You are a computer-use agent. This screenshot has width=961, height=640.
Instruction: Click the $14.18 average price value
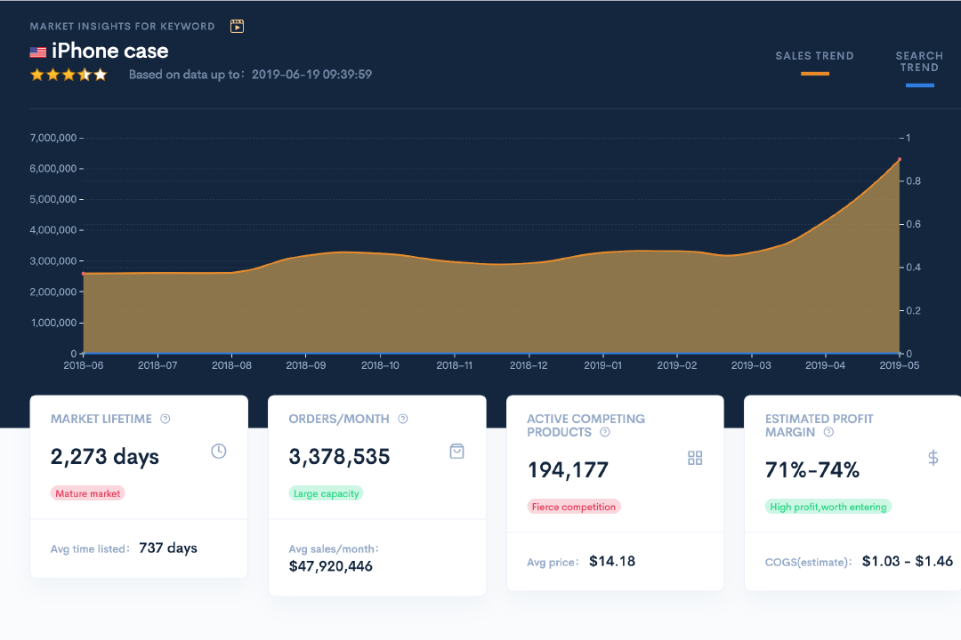[x=612, y=562]
